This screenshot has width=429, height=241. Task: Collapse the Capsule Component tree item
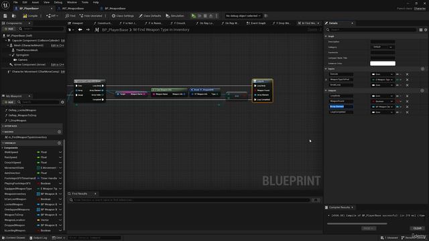(6, 40)
